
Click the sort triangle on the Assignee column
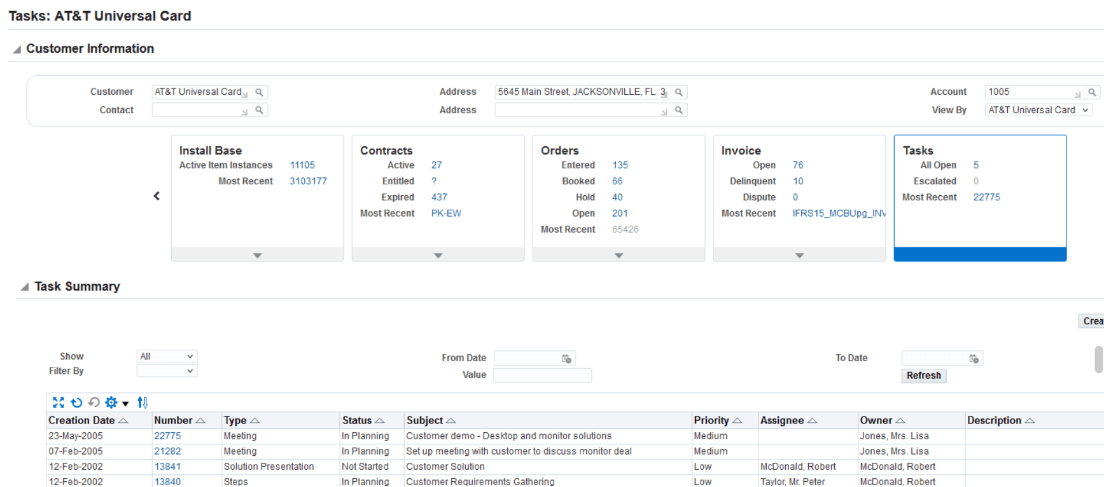(813, 421)
